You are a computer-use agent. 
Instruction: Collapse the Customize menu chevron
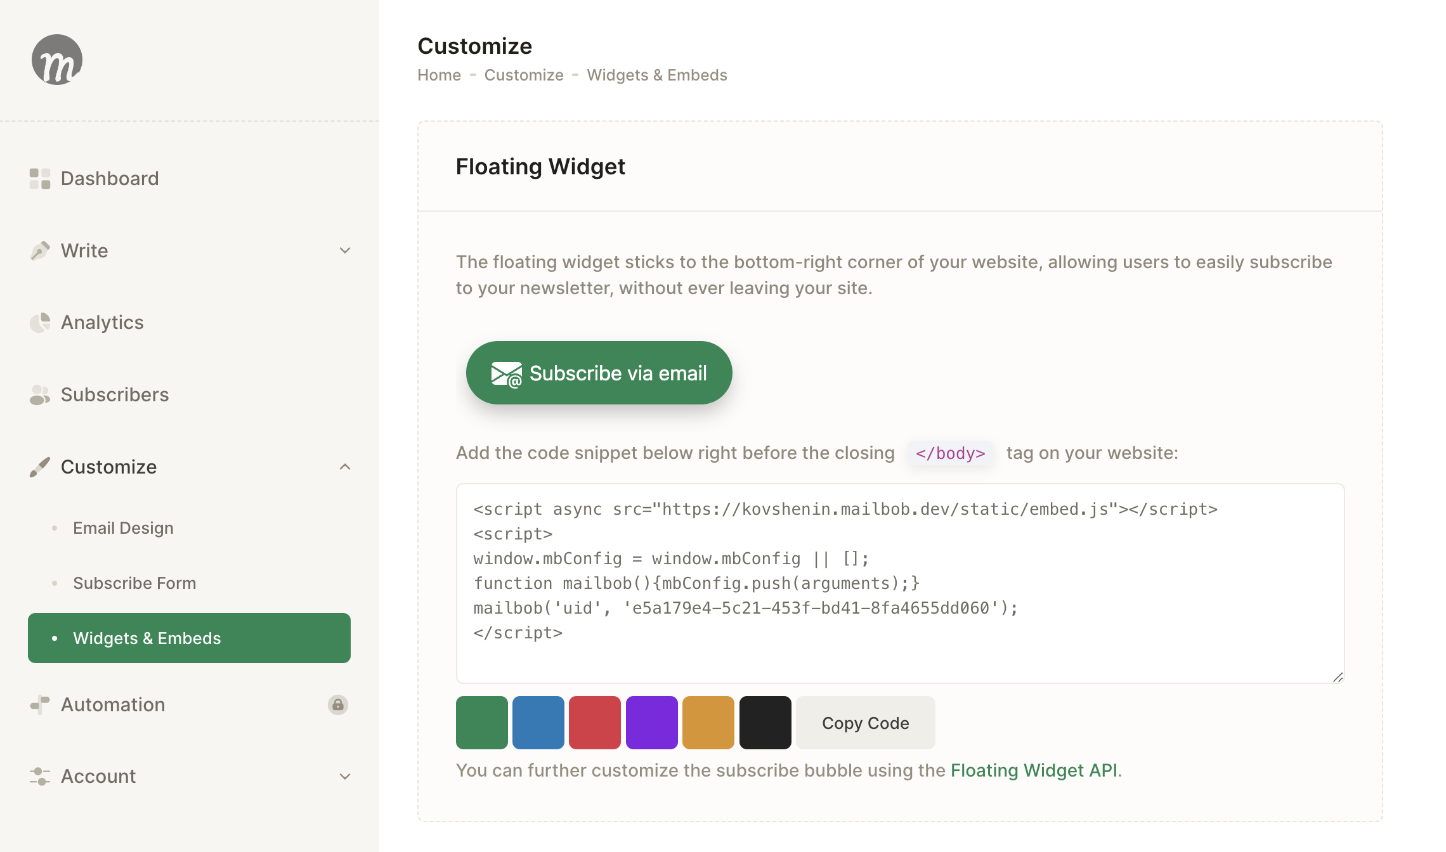[x=345, y=467]
